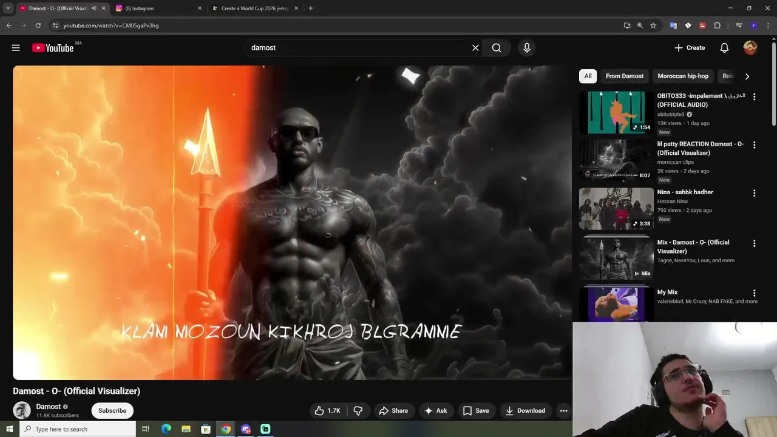Screen dimensions: 777x437
Task: Launch Microsoft Edge from the taskbar
Action: [x=166, y=429]
